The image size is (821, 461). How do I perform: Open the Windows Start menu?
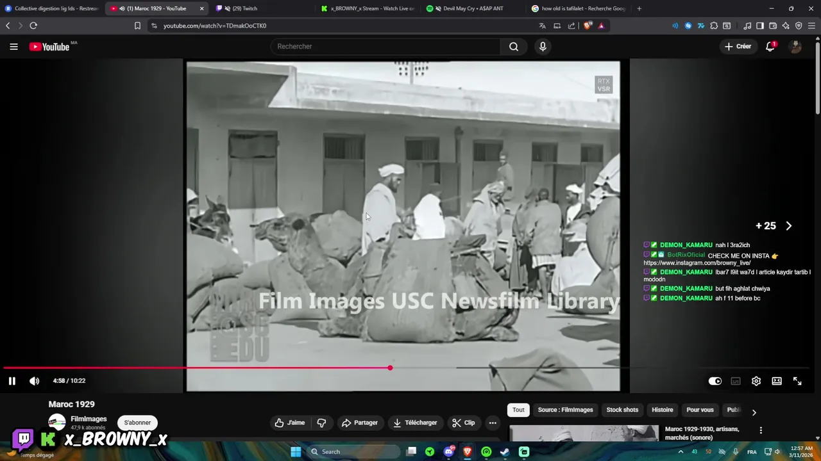point(296,451)
